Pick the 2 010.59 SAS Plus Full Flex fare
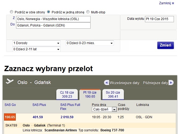 67,117
